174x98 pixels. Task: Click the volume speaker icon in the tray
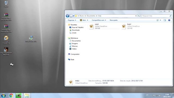pyautogui.click(x=160, y=96)
